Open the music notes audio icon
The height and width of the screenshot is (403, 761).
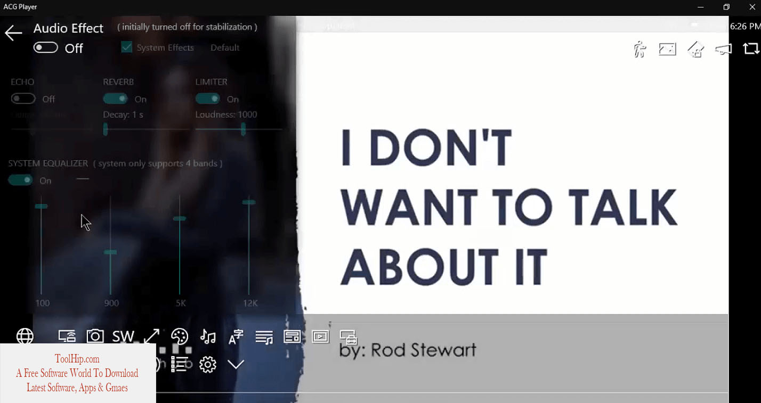208,336
